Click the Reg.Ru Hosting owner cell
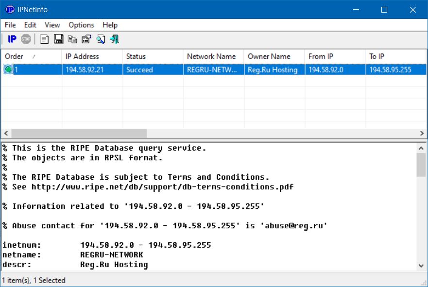Image resolution: width=428 pixels, height=287 pixels. 274,69
